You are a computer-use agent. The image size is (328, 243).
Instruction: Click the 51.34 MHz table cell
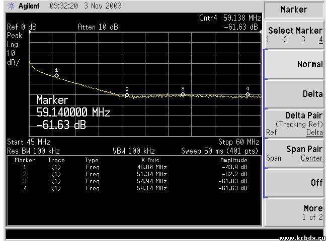pos(152,174)
